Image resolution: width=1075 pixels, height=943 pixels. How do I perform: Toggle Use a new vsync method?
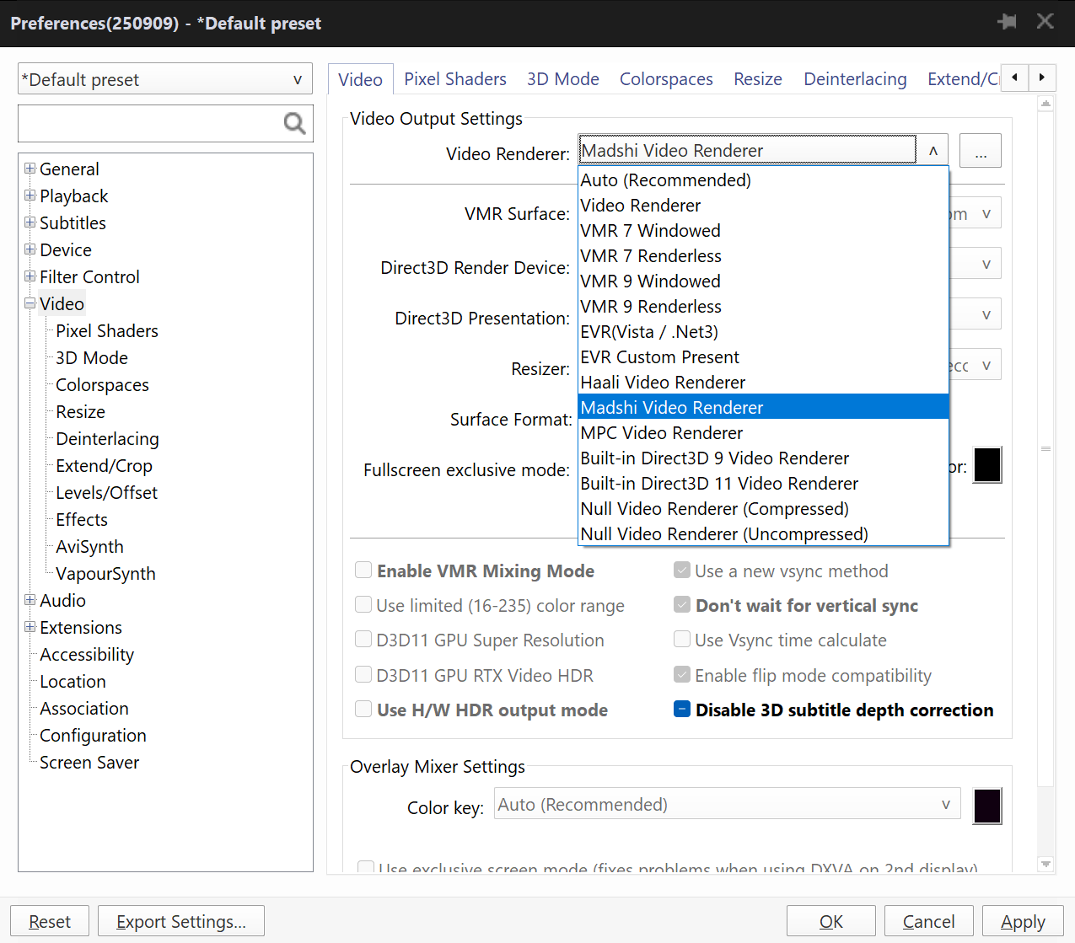[x=682, y=571]
